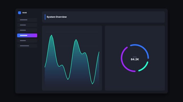Image resolution: width=183 pixels, height=102 pixels.
Task: Open the last sidebar menu item
Action: [27, 46]
